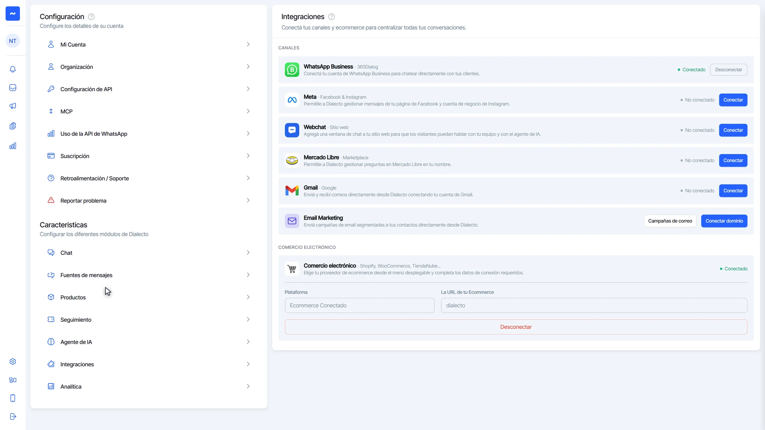
Task: Click the layout blocks sidebar icon
Action: (13, 380)
